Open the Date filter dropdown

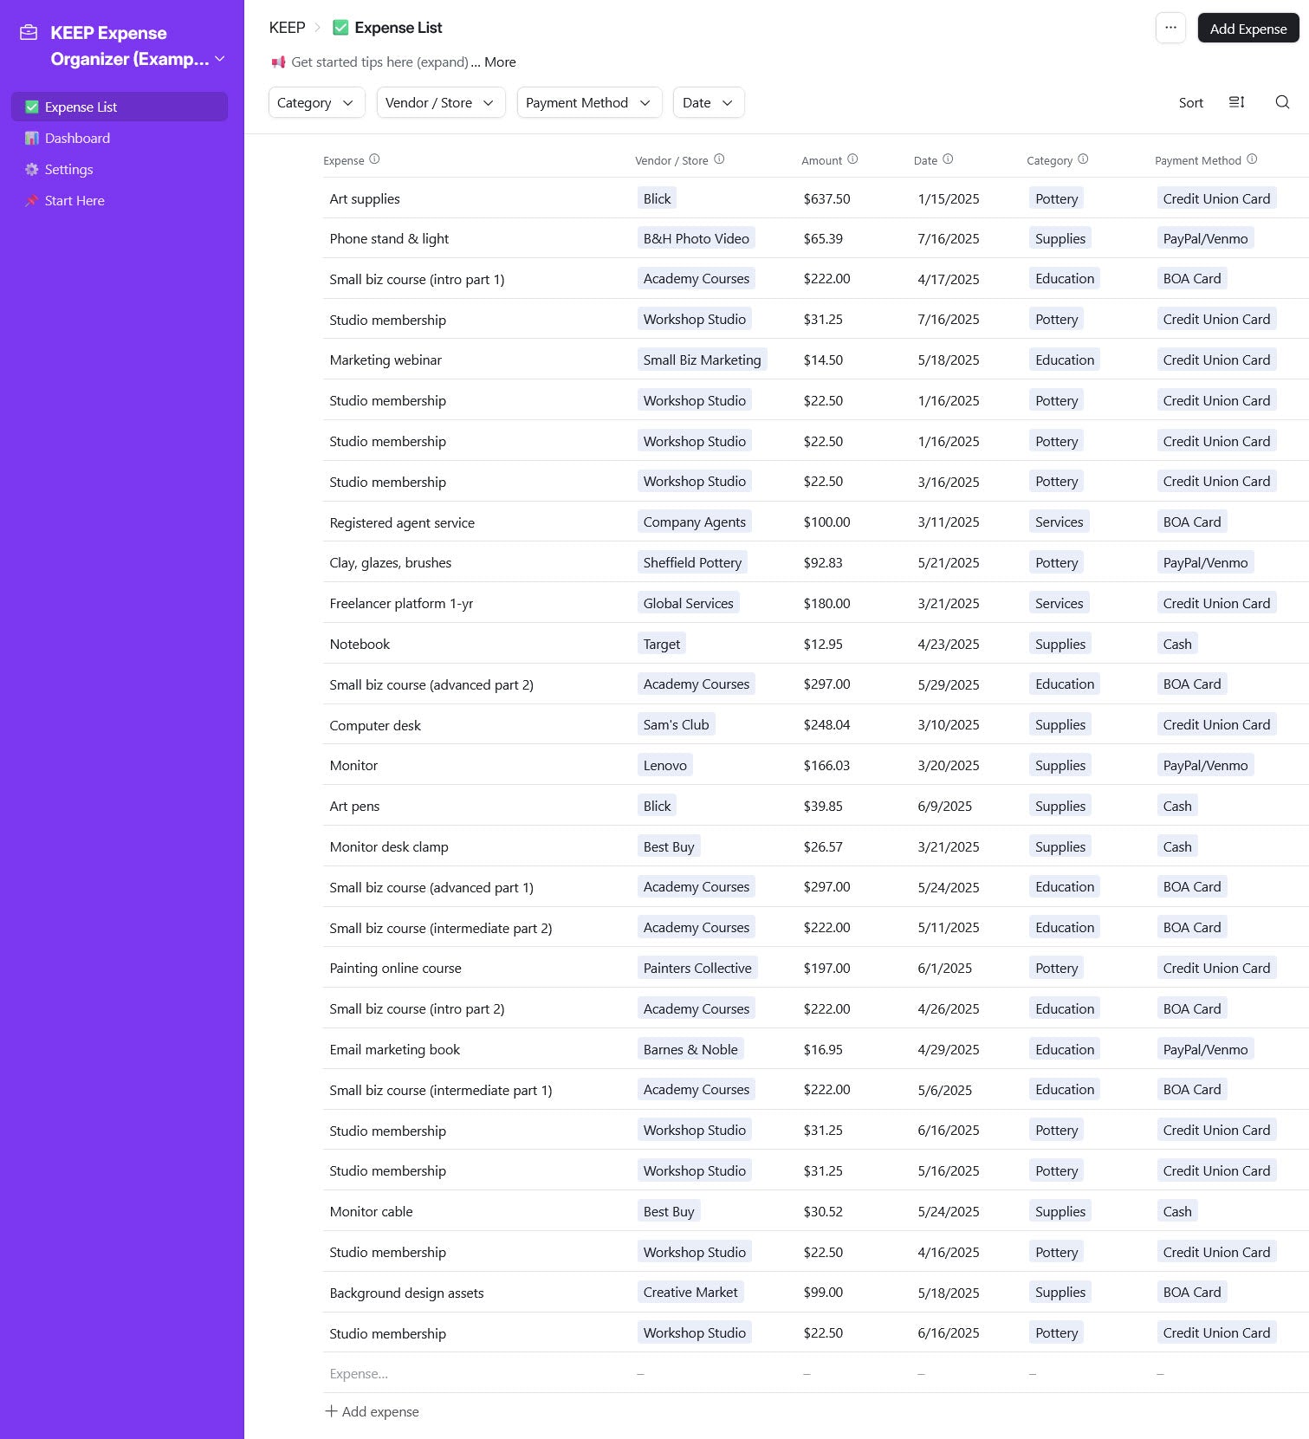point(708,102)
